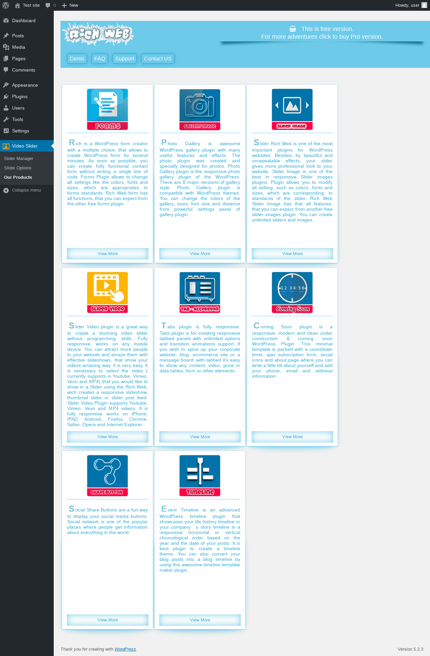Click the Appearance brush icon
This screenshot has height=656, width=430.
click(6, 85)
